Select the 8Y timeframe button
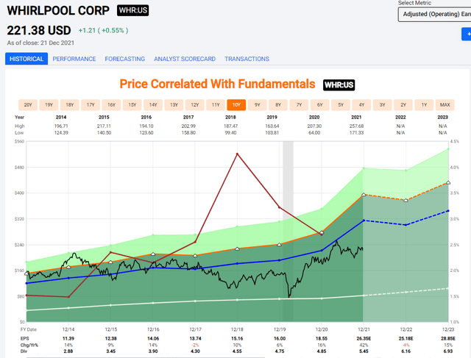471x358 pixels. click(278, 104)
